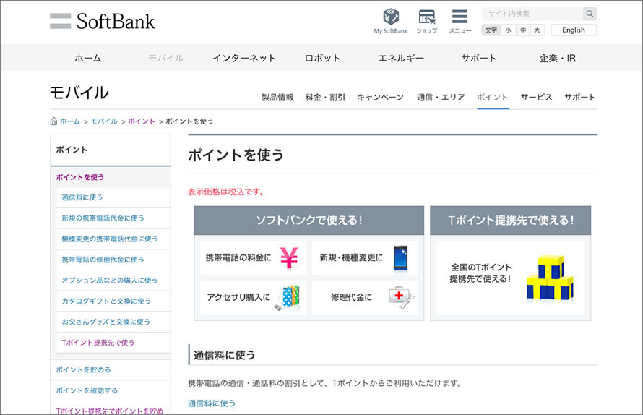The image size is (643, 415).
Task: Open 企業・IR navigation item
Action: point(557,59)
